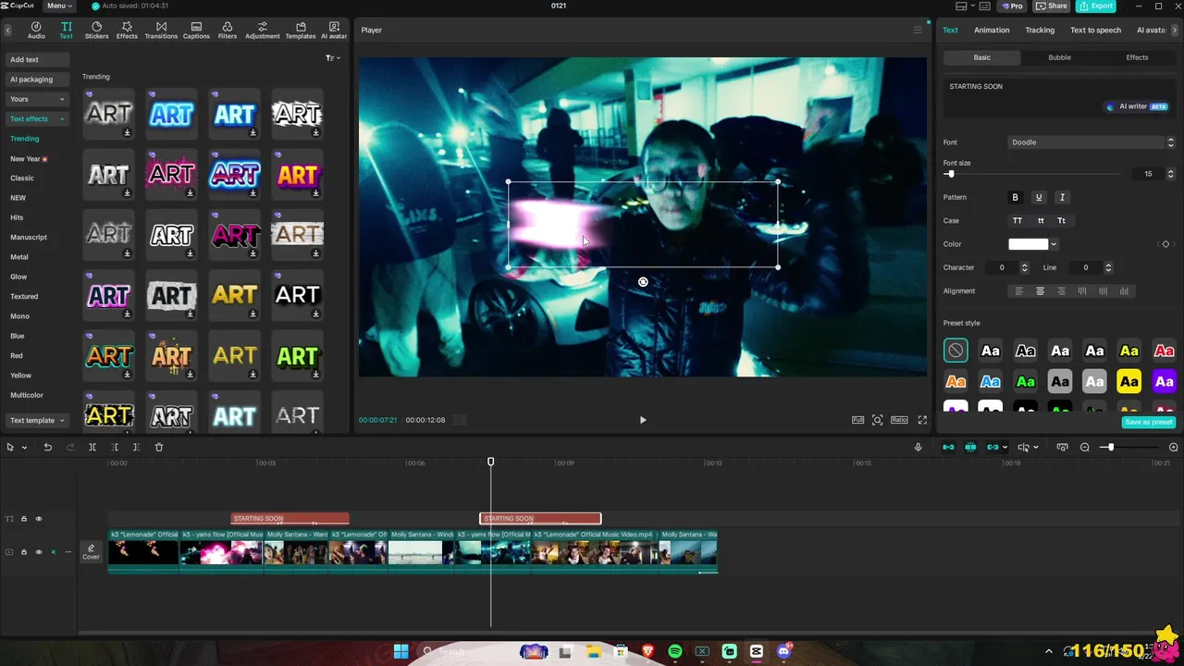Open selection tool mode dropdown arrow
The width and height of the screenshot is (1184, 666).
pyautogui.click(x=23, y=447)
